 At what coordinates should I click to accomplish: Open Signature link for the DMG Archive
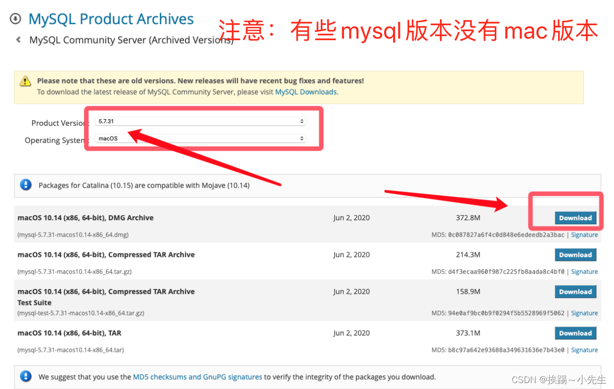pos(584,235)
